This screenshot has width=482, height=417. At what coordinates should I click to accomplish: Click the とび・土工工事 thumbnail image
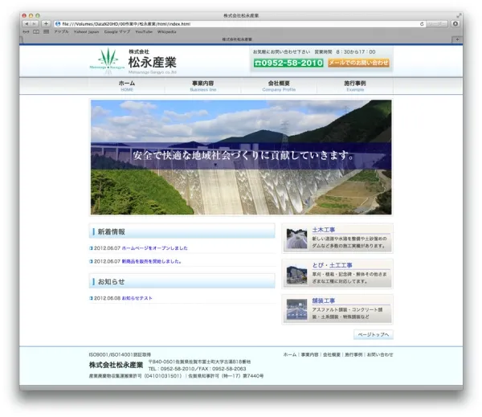(296, 274)
